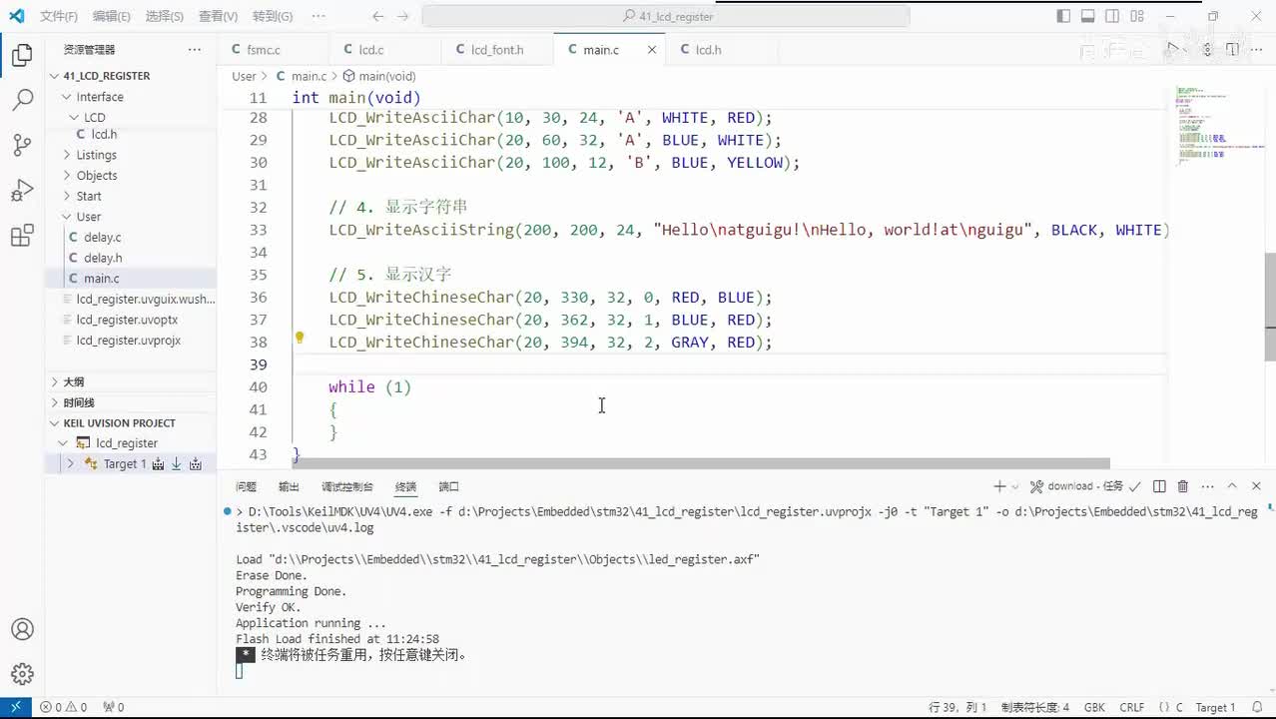Open editor more actions ellipsis

[1256, 49]
